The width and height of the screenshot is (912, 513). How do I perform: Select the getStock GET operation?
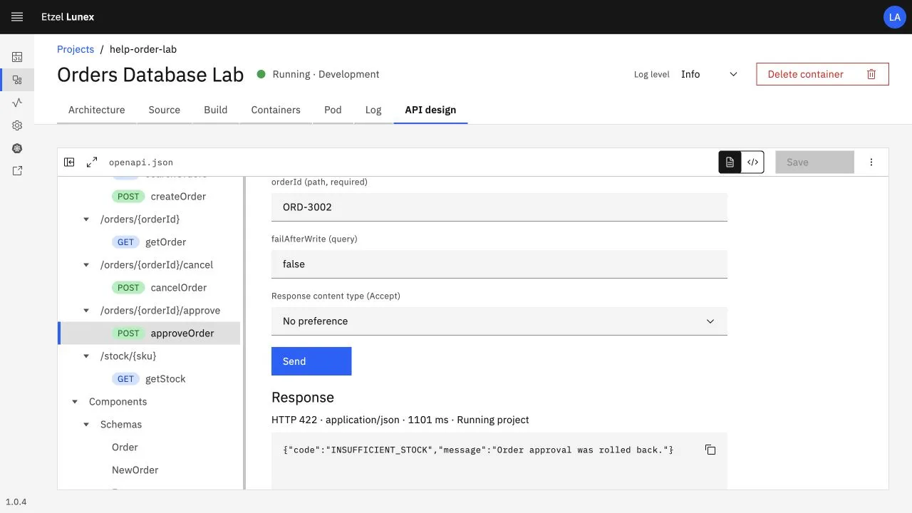click(149, 379)
